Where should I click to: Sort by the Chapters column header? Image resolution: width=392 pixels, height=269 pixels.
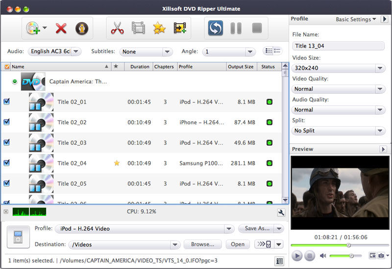tap(164, 67)
